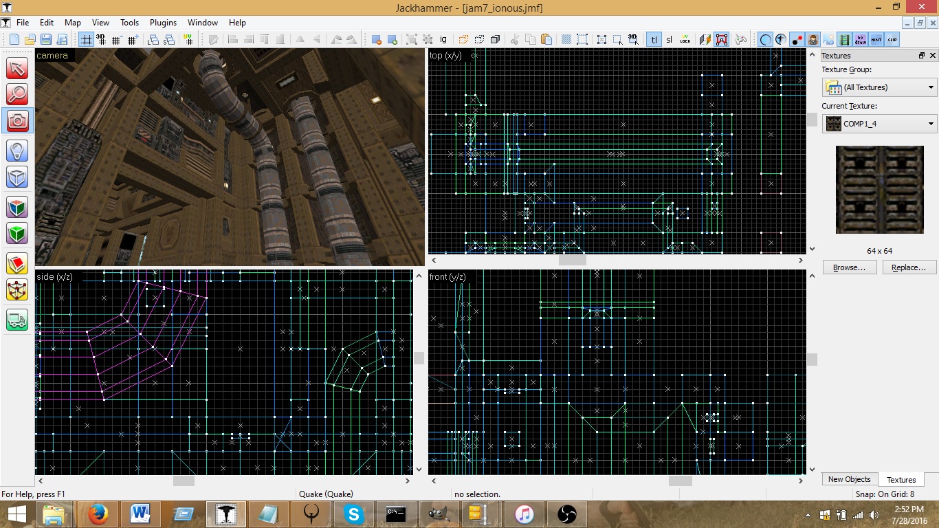Open Firefox from the taskbar

tap(98, 514)
